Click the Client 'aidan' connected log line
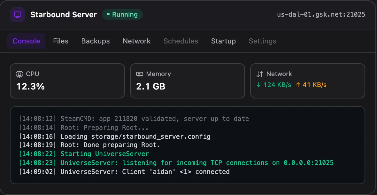377x195 pixels. point(124,172)
